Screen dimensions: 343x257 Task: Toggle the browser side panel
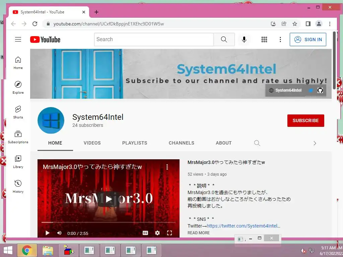(308, 24)
